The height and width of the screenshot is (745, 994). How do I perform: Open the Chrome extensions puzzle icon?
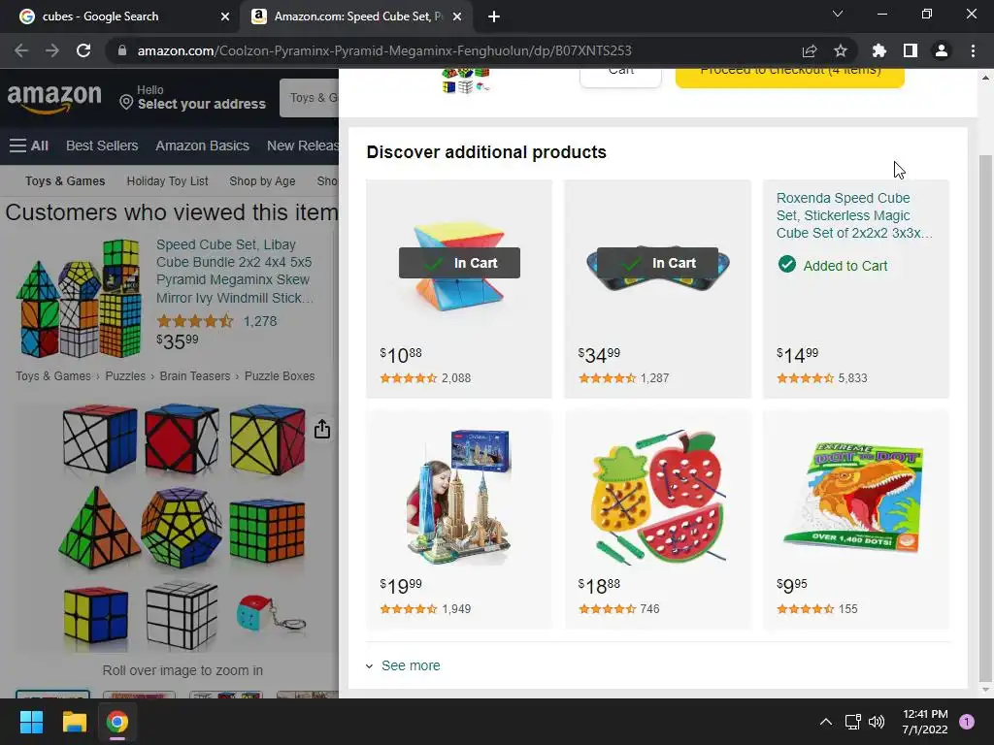click(x=879, y=50)
